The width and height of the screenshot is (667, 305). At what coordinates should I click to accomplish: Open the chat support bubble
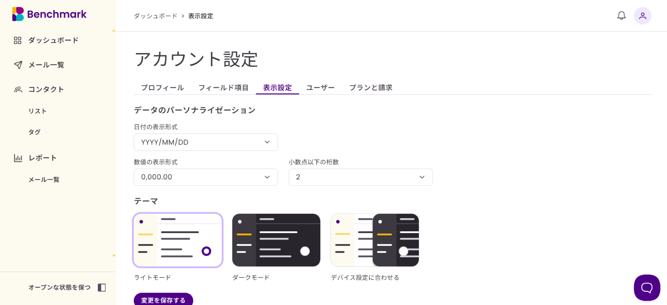tap(647, 287)
